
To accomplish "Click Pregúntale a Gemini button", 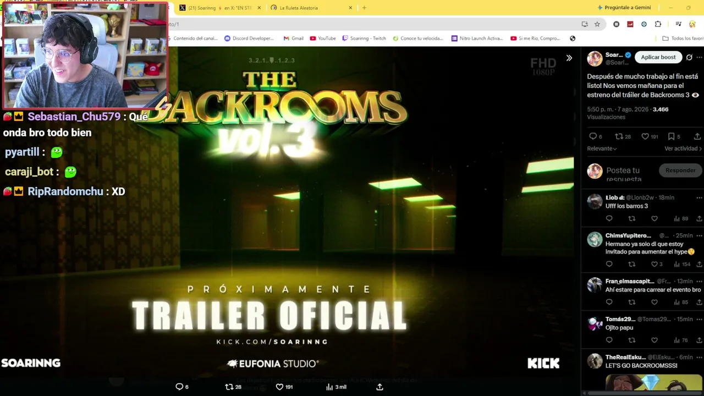I will 624,8.
